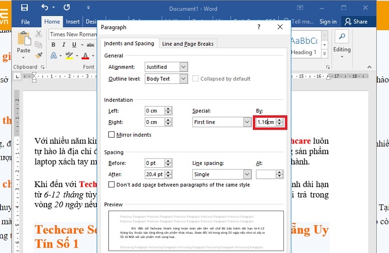Click the Paste clipboard icon

pos(24,39)
